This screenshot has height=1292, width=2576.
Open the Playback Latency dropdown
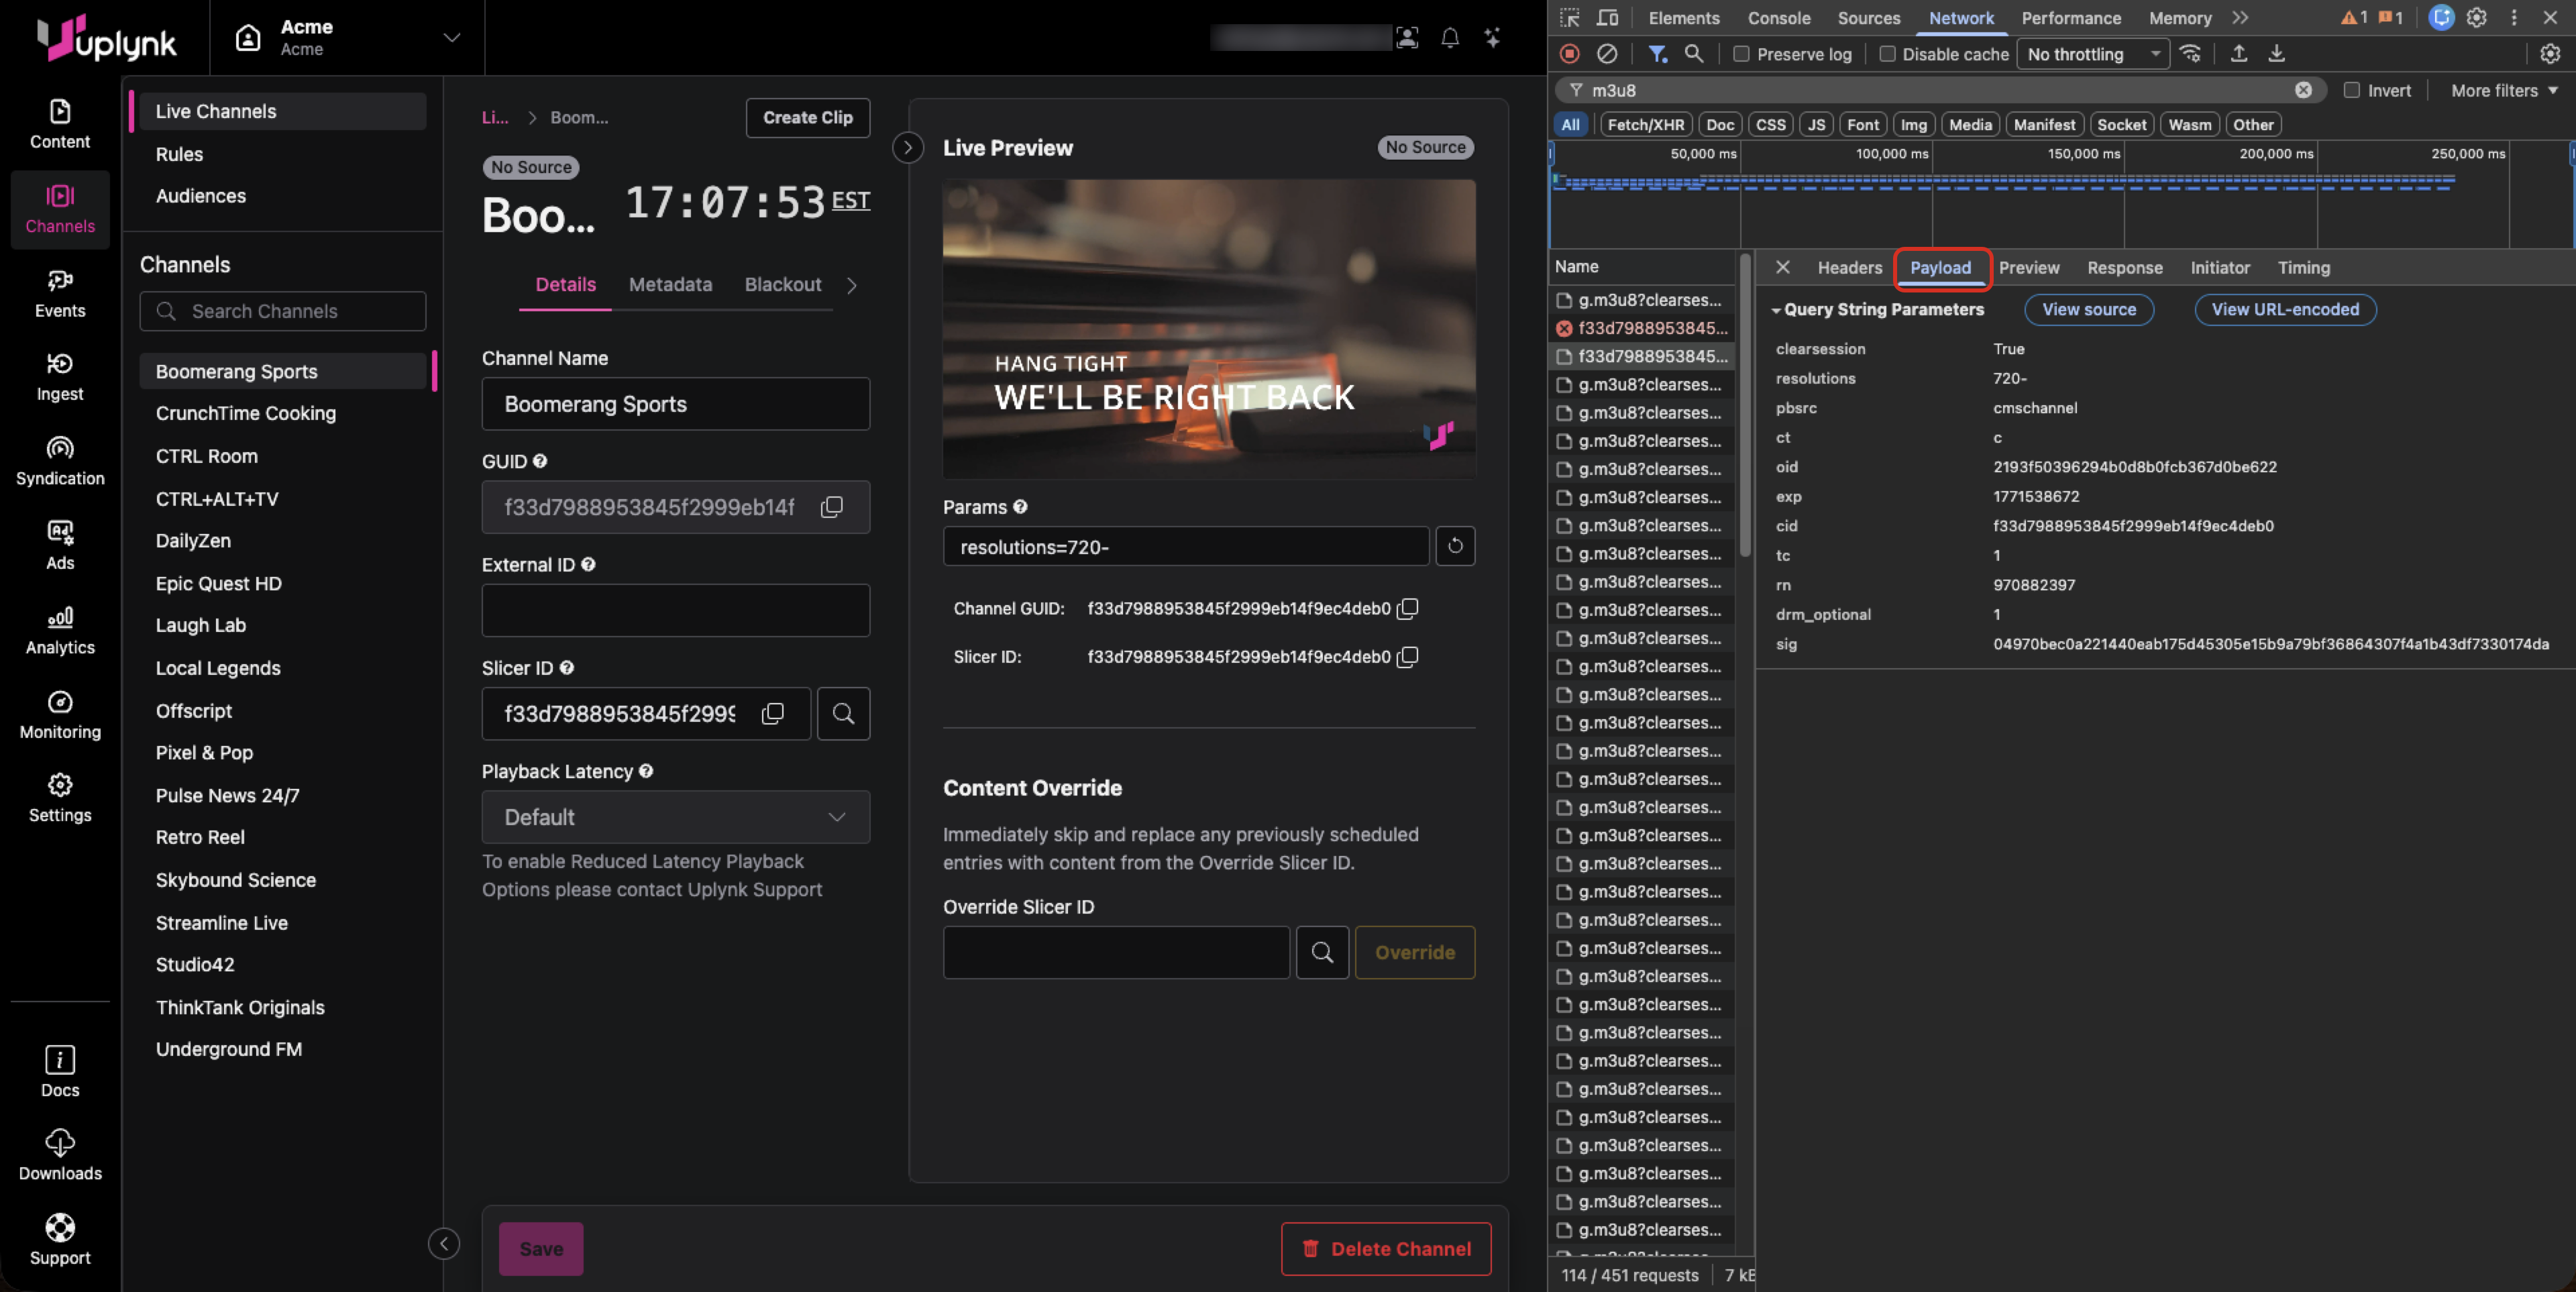pos(675,817)
